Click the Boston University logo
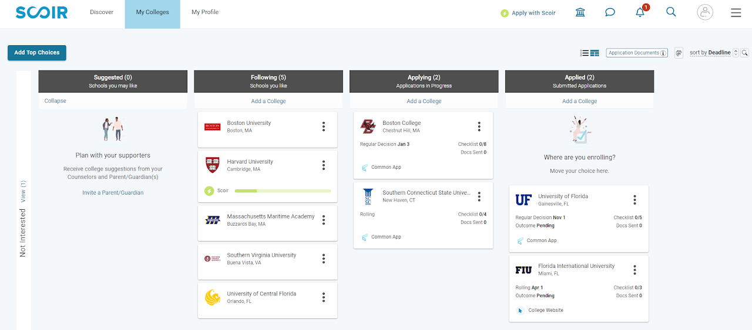The image size is (752, 330). [x=212, y=127]
